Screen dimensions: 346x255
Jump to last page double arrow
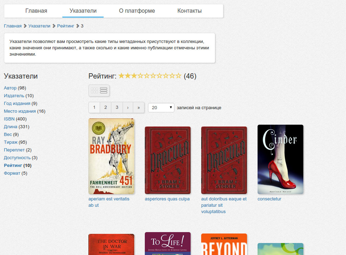138,107
